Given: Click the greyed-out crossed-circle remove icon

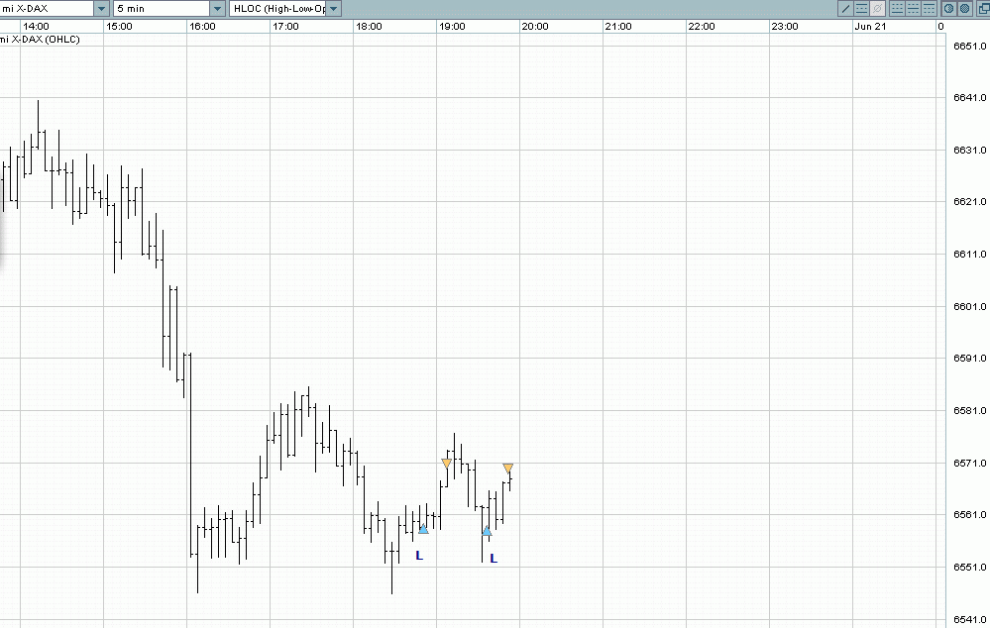Looking at the screenshot, I should click(x=878, y=8).
